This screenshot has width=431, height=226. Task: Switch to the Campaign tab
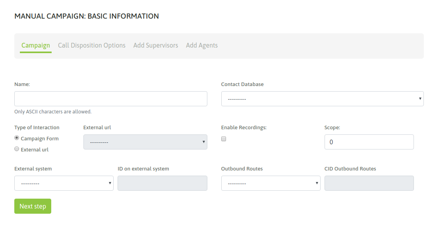36,45
